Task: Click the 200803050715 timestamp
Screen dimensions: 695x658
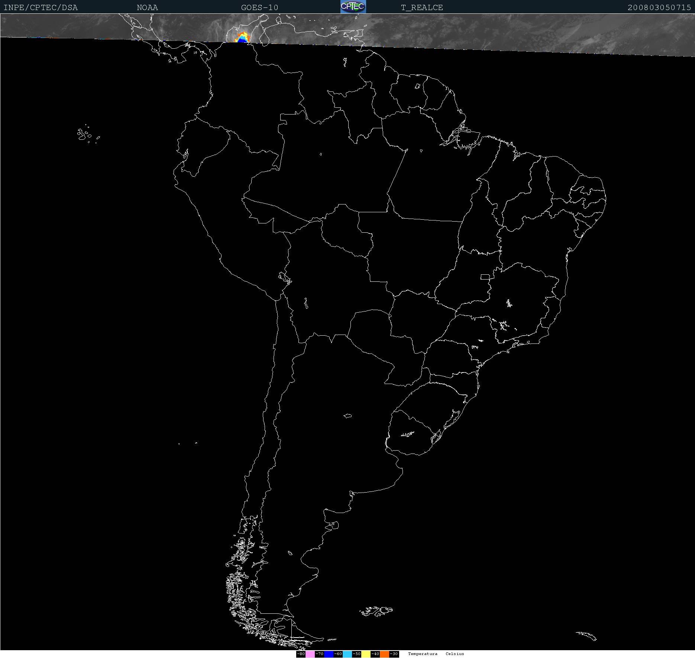Action: tap(659, 7)
